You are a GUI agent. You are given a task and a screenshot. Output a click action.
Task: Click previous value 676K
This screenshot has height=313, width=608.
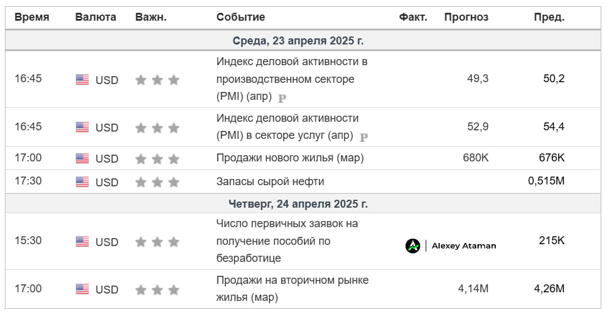click(552, 158)
